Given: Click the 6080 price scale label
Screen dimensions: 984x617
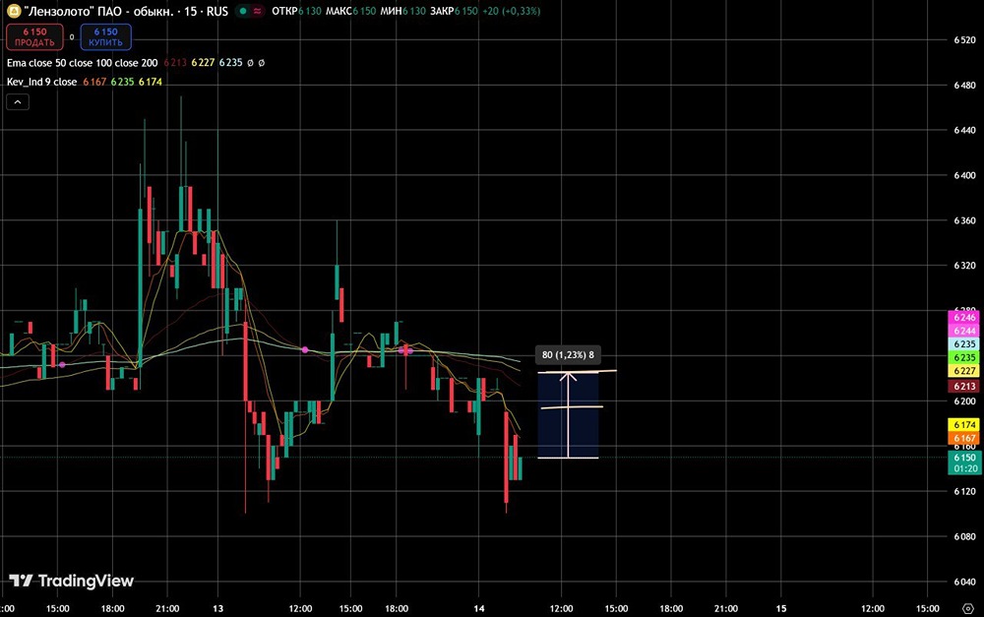Looking at the screenshot, I should click(x=964, y=536).
